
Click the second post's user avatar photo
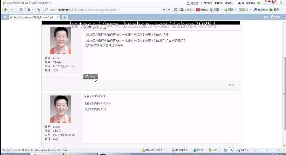(61, 109)
